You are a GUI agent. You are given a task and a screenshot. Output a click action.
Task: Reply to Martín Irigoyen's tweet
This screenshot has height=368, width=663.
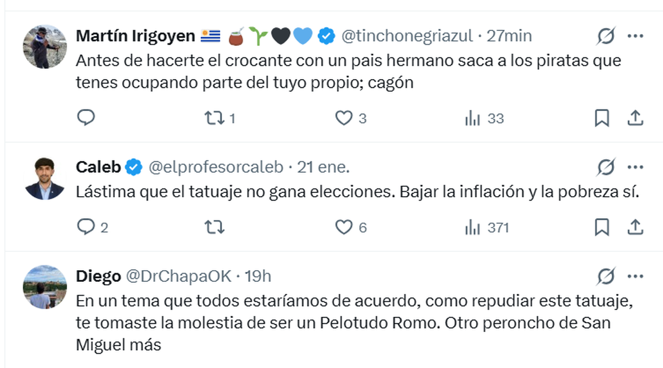[86, 118]
